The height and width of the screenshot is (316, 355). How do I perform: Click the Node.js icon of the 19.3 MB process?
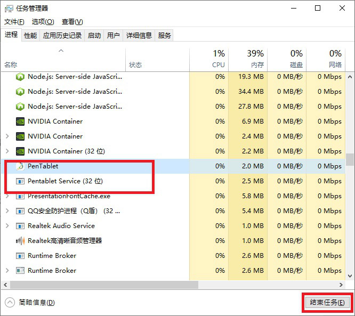click(20, 77)
